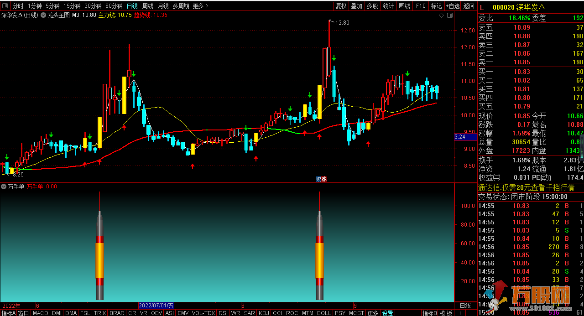Select the ROC indicator tab

coord(292,313)
